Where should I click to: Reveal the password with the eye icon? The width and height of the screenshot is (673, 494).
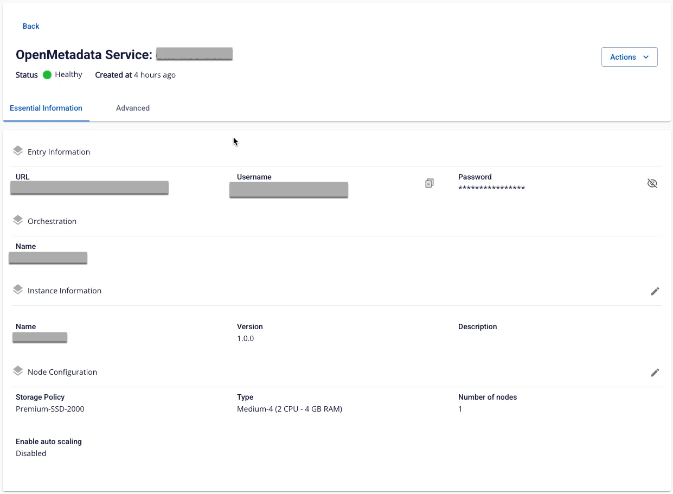[x=652, y=183]
